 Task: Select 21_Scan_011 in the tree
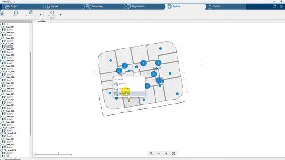pyautogui.click(x=8, y=27)
